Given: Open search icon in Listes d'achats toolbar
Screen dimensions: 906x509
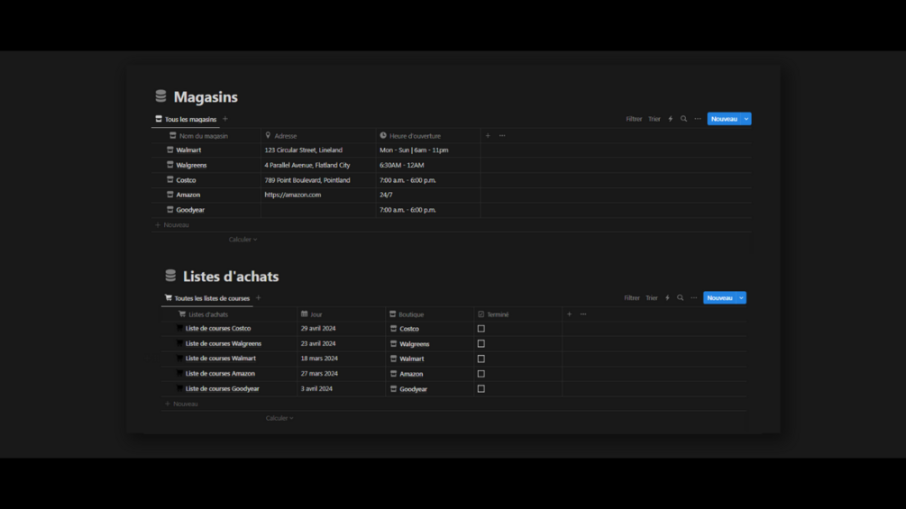Looking at the screenshot, I should point(680,298).
